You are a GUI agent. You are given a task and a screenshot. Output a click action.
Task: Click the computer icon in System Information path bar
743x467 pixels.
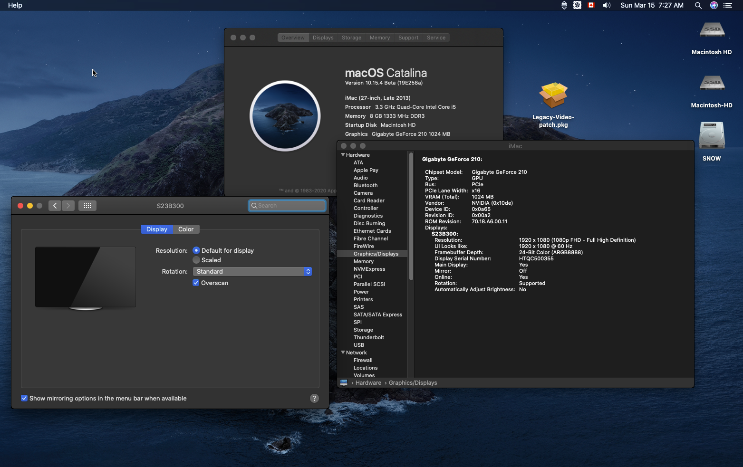coord(344,382)
